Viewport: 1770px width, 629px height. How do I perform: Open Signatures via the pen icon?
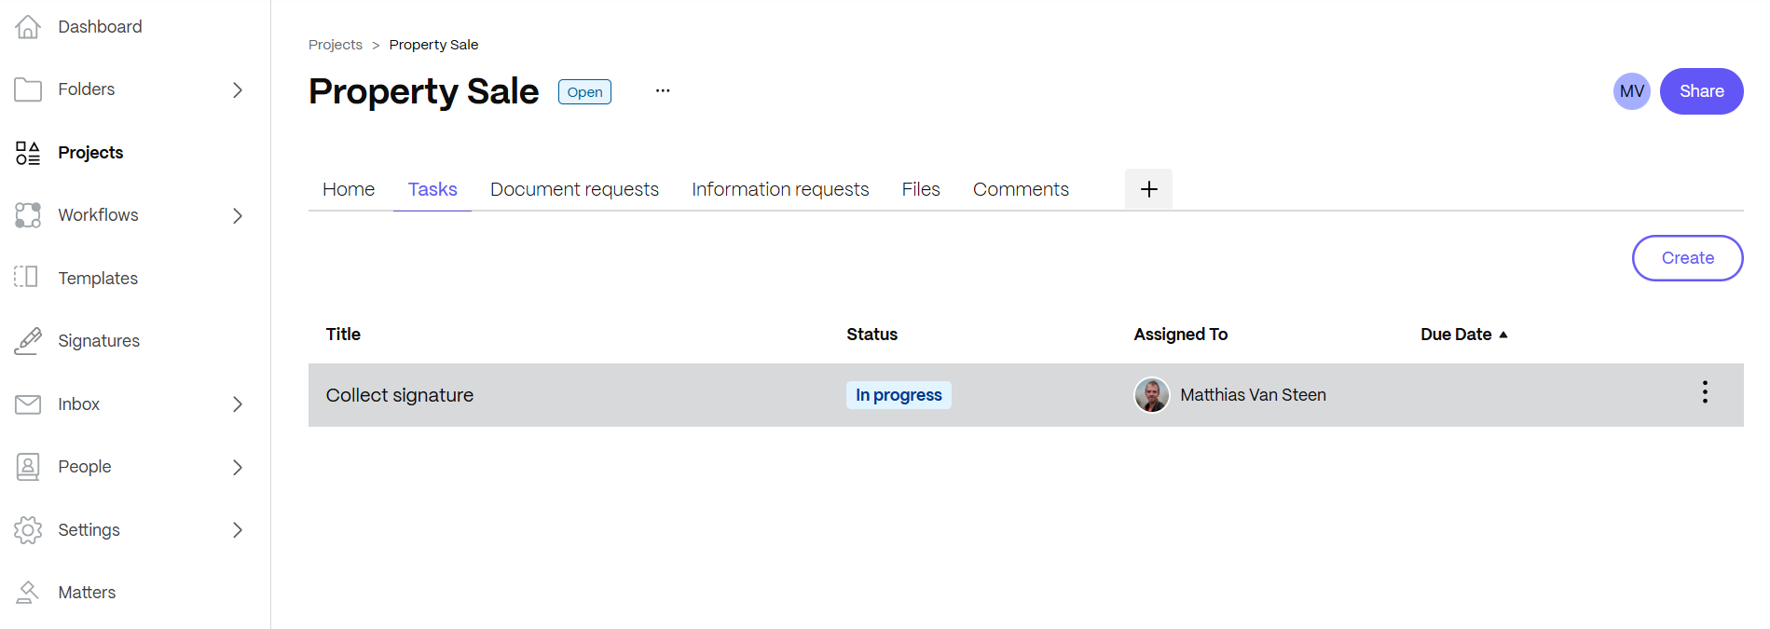click(x=28, y=341)
